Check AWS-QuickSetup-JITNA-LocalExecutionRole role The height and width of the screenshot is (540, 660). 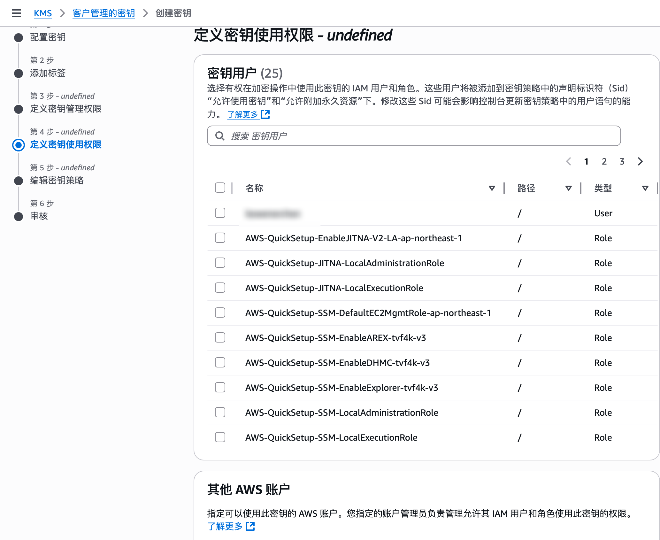tap(220, 288)
